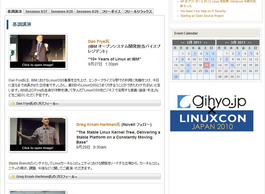The height and width of the screenshot is (194, 265).
Task: Click 'The Stable Linux Kernel Tree' talk title
Action: pyautogui.click(x=118, y=137)
